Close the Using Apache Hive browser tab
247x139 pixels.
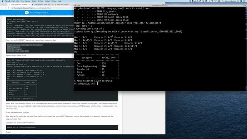point(29,5)
